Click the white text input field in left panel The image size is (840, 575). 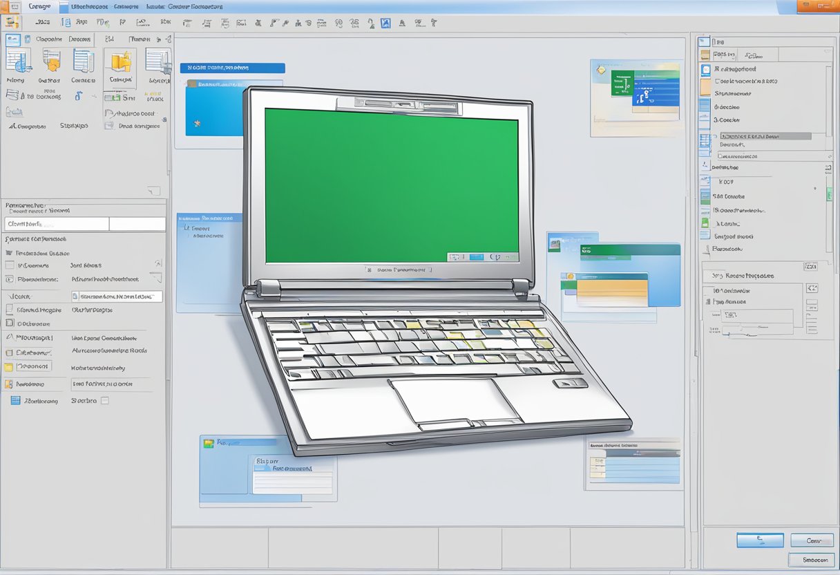pyautogui.click(x=57, y=224)
